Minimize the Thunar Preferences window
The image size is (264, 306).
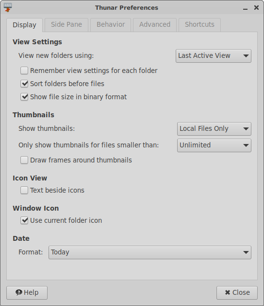[245, 8]
